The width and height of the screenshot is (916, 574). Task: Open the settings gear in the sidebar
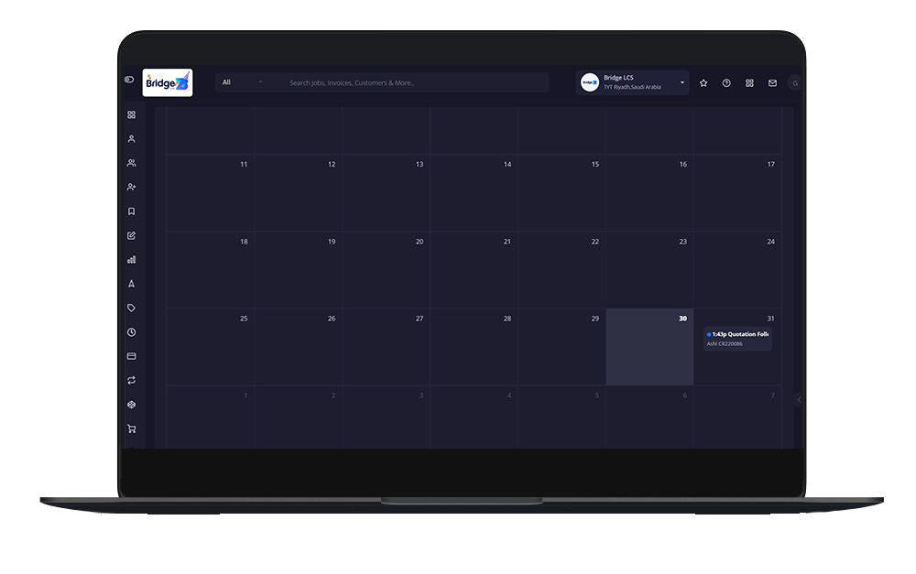131,404
